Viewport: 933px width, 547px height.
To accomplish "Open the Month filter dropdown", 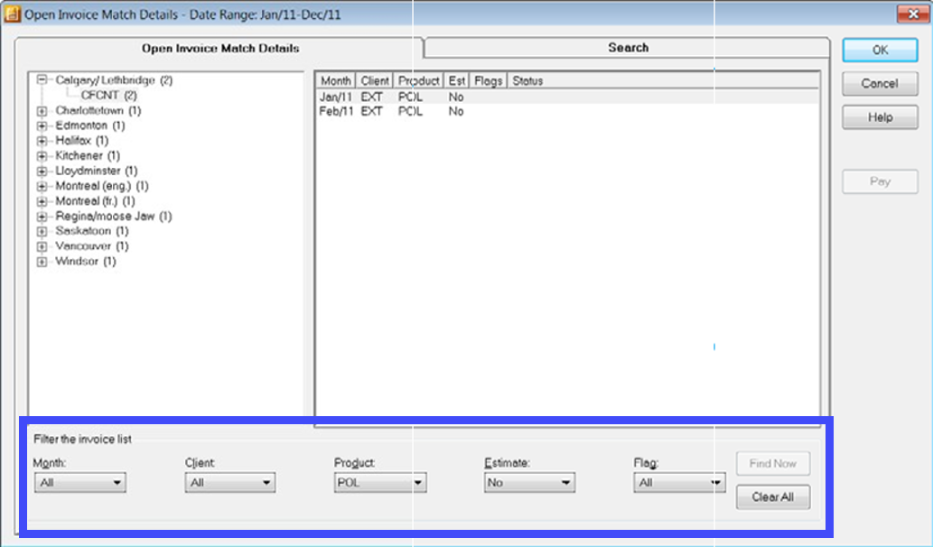I will 80,483.
